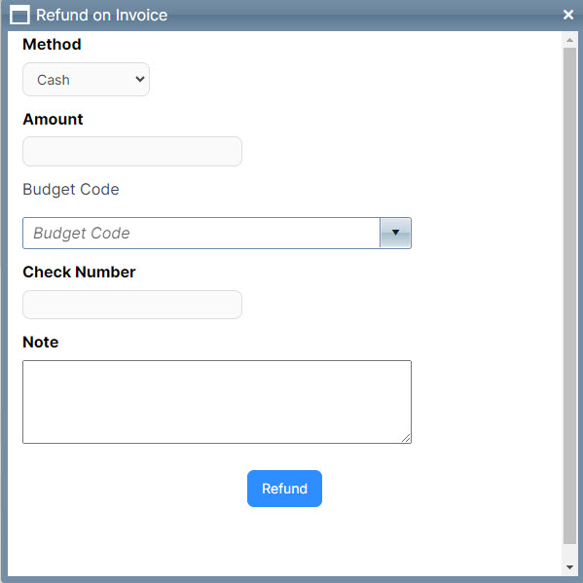Image resolution: width=583 pixels, height=583 pixels.
Task: Click the chevron arrow in Method select
Action: 140,79
